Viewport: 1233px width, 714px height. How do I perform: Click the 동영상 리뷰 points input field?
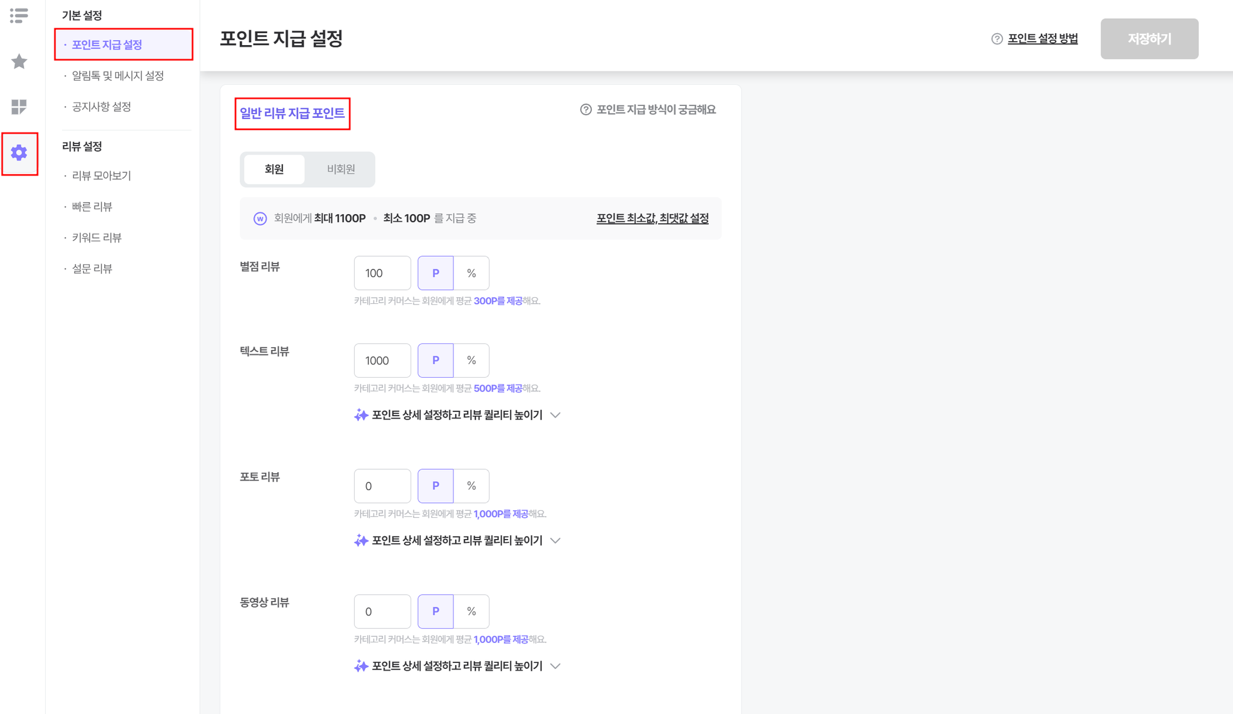click(382, 612)
